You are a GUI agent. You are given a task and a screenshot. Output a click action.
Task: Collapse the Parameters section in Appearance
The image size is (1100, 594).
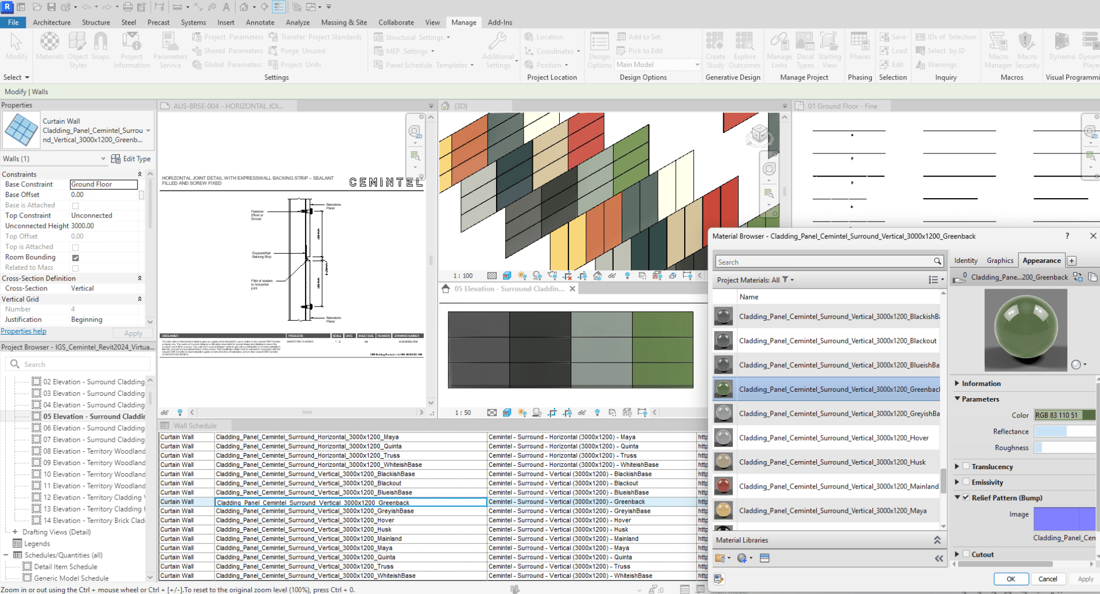point(957,399)
